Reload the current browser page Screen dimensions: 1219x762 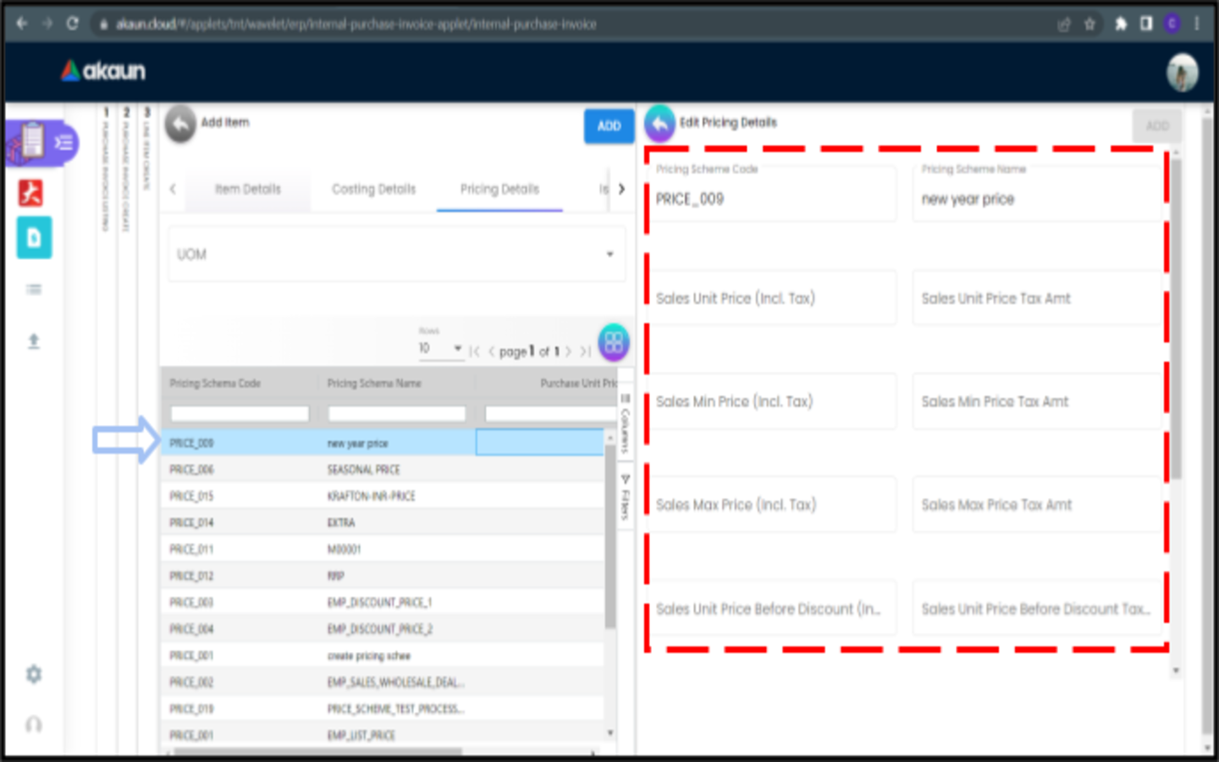coord(72,24)
